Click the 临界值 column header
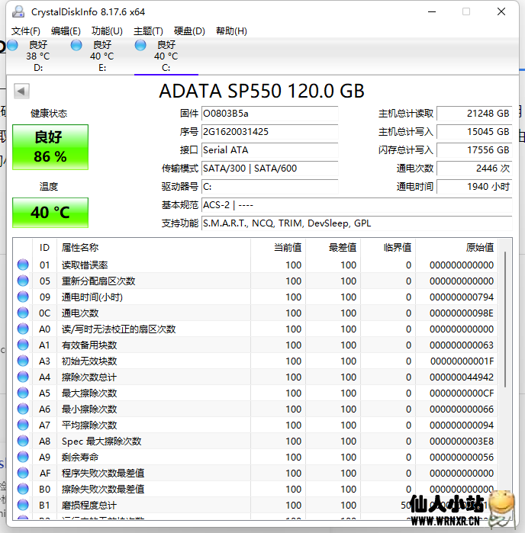The width and height of the screenshot is (525, 533). click(x=388, y=248)
